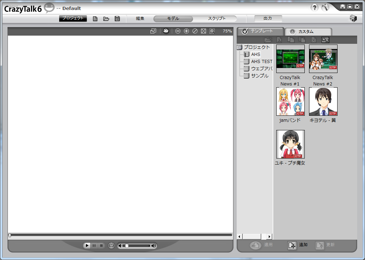Screen dimensions: 365x260
Task: Select the カスタム tab
Action: click(x=308, y=32)
